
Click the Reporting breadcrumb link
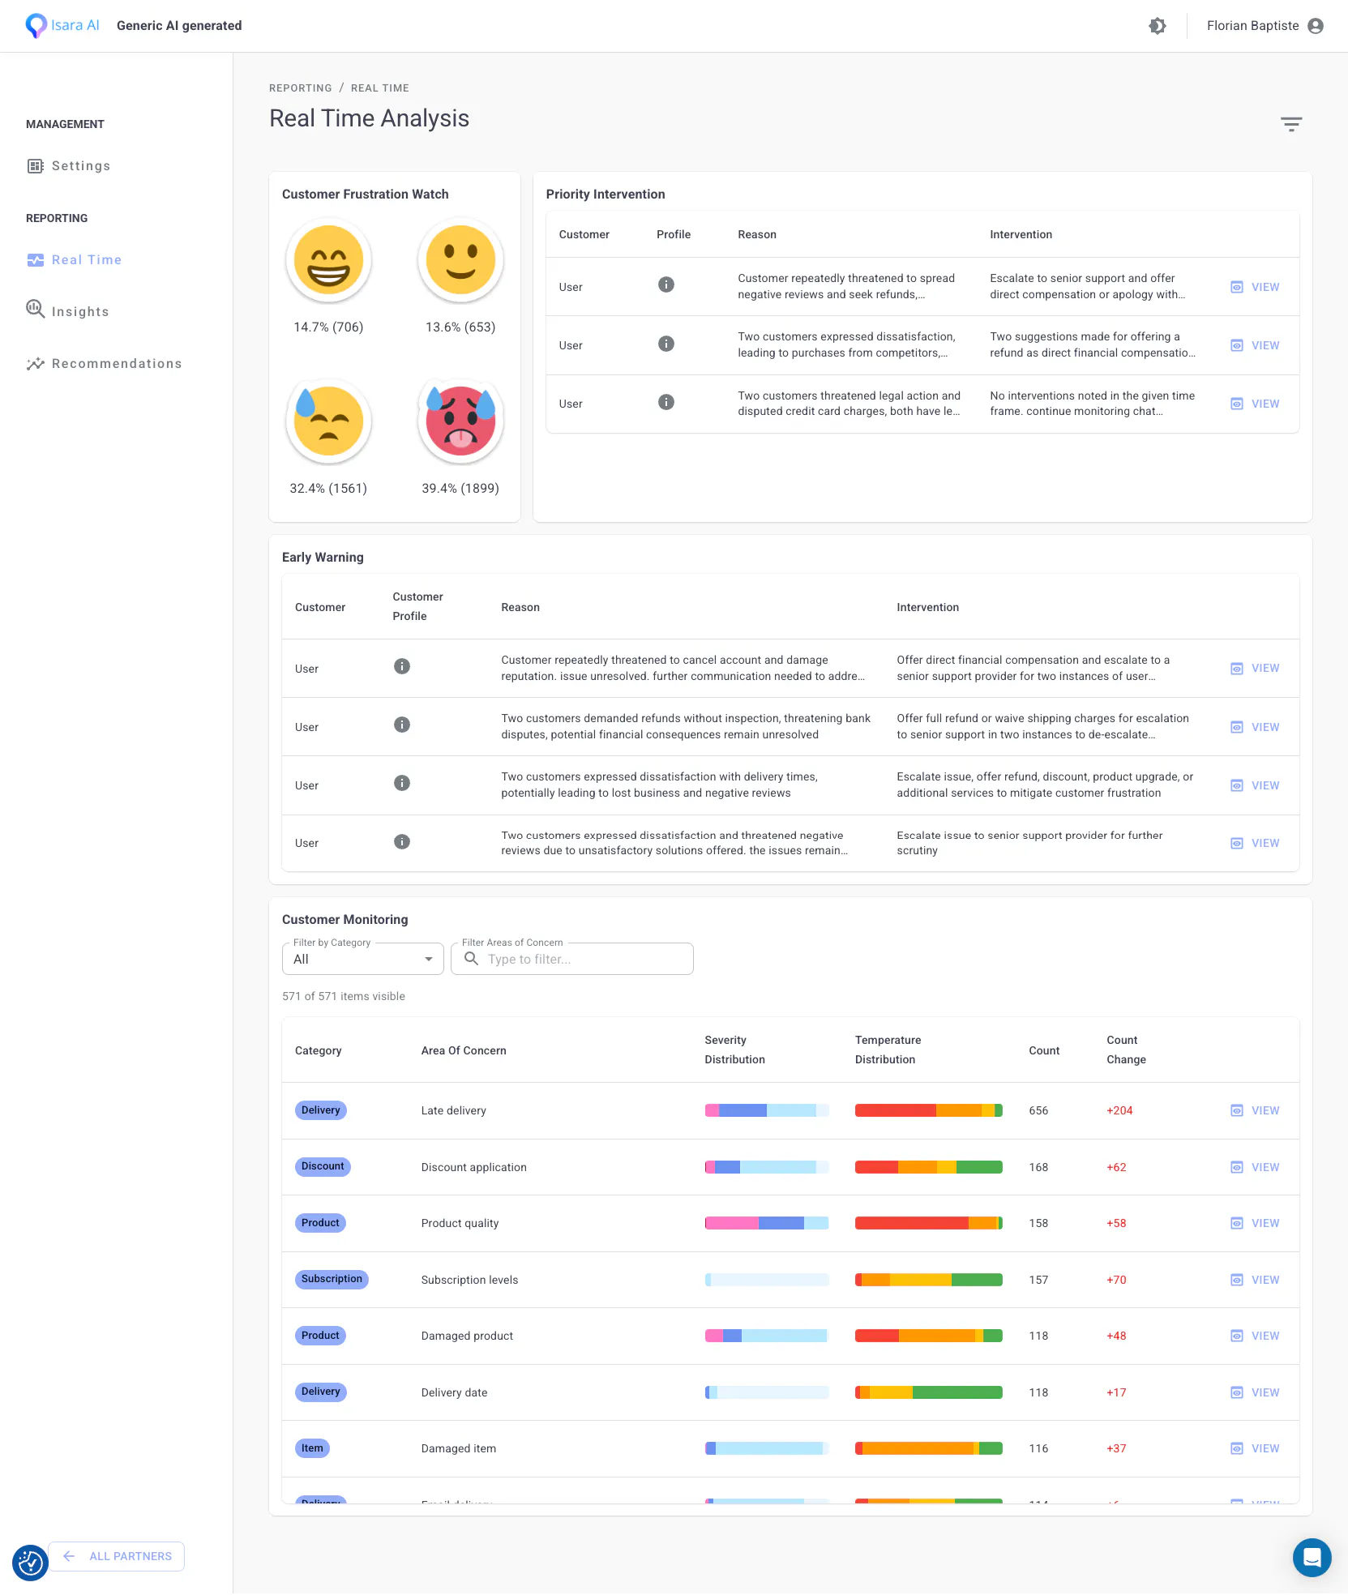point(300,88)
